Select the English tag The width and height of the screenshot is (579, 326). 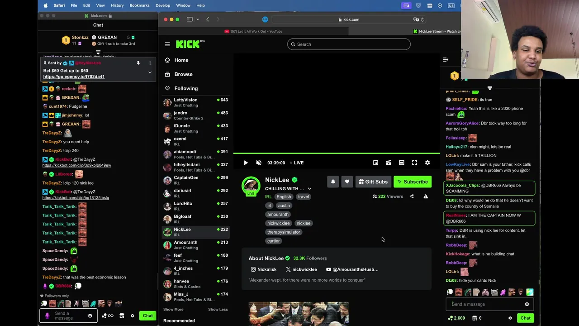click(284, 197)
